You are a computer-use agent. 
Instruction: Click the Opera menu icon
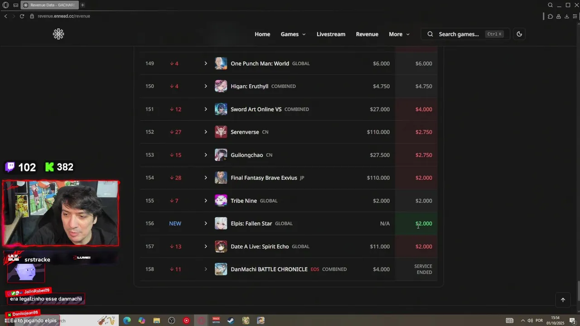pos(6,5)
